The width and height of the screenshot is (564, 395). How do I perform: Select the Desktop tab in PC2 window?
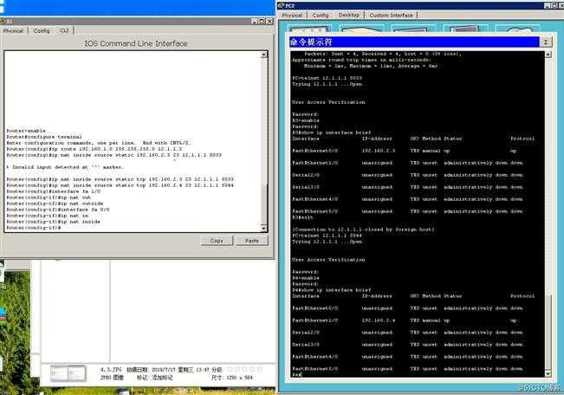point(349,15)
